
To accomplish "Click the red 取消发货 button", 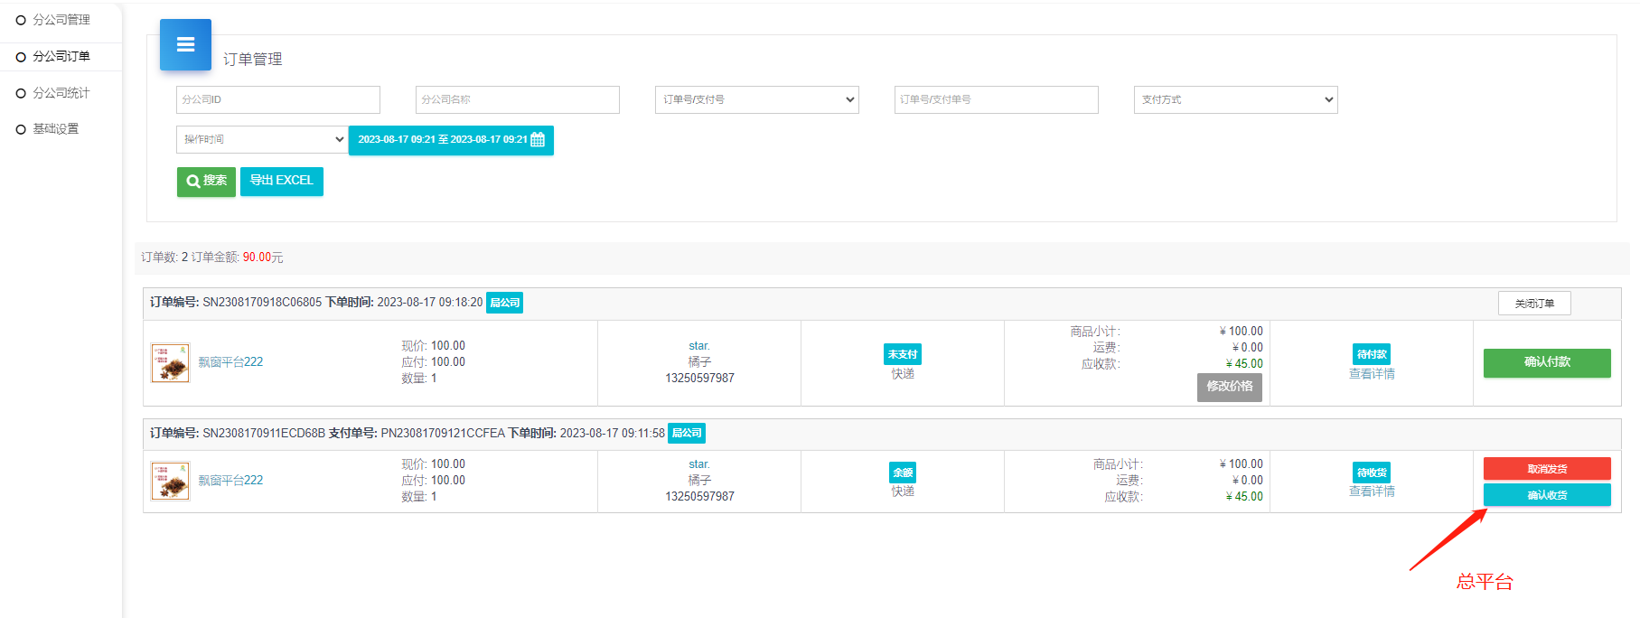I will tap(1547, 469).
